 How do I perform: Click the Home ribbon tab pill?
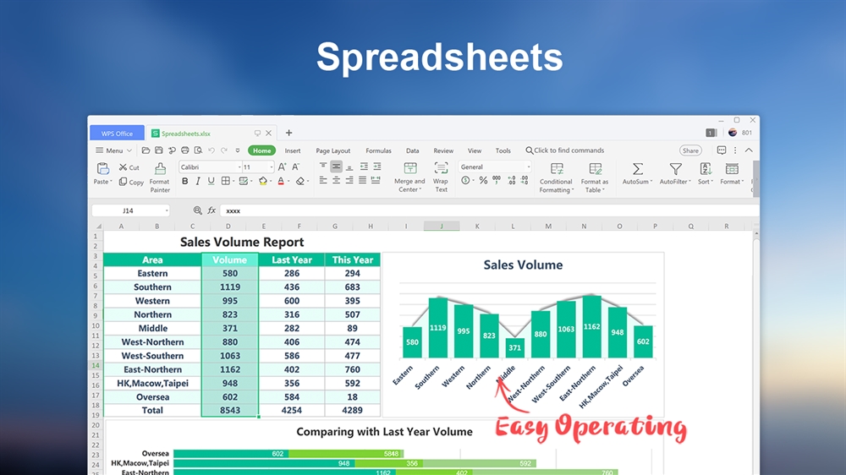pos(261,150)
